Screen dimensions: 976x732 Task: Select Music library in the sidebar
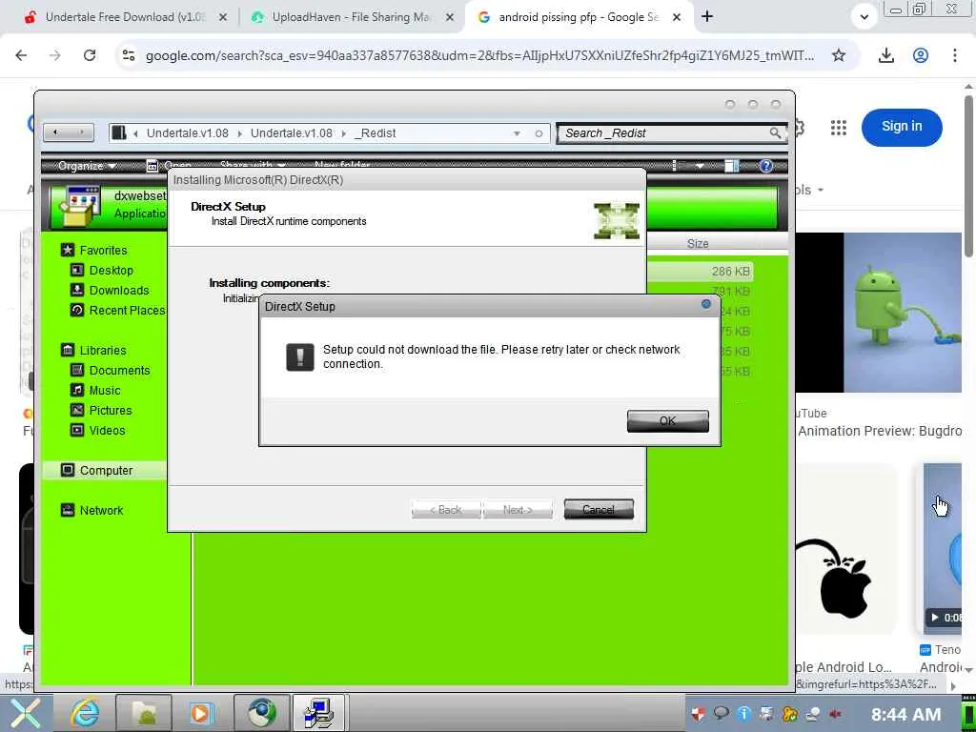[105, 390]
